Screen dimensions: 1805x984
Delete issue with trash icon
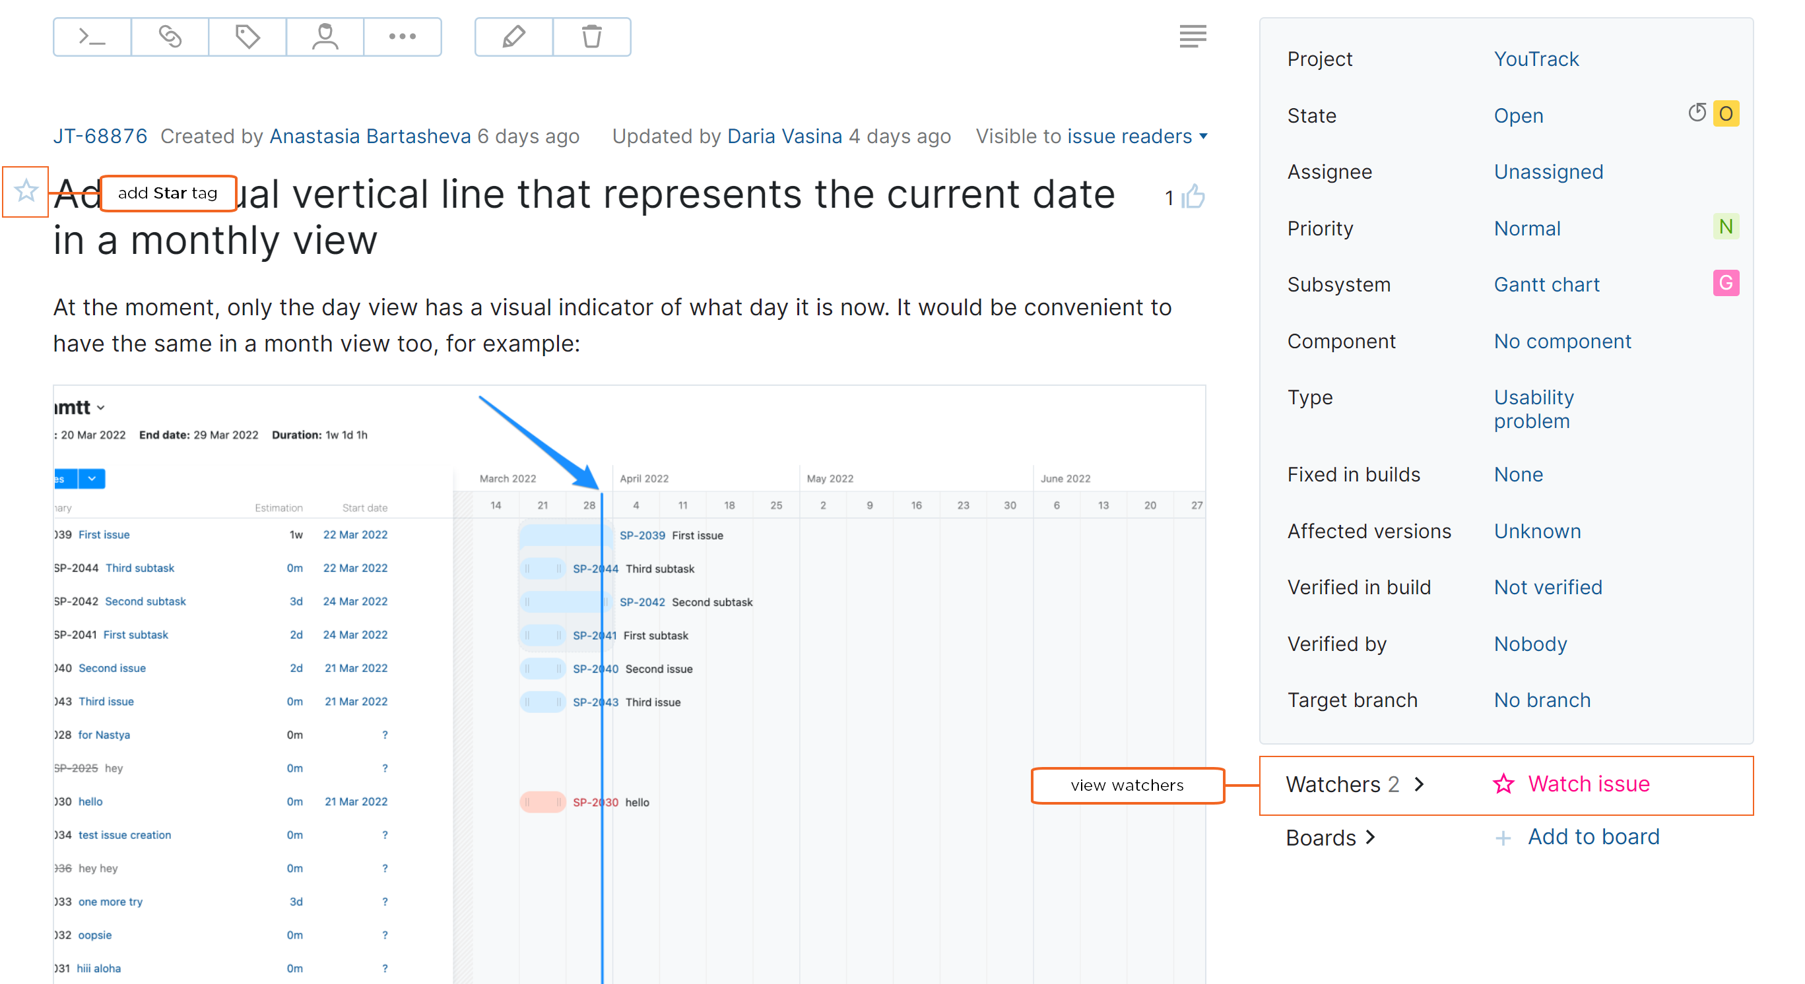(591, 37)
